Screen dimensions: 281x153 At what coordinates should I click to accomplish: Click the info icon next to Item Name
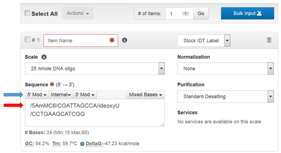(x=124, y=40)
